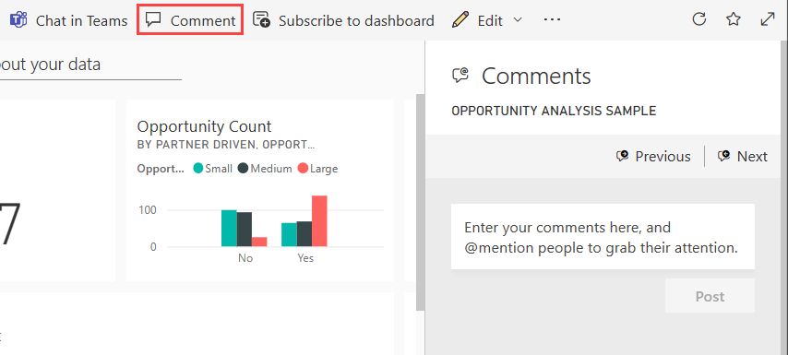This screenshot has height=355, width=788.
Task: Open Chat in Teams
Action: coord(69,20)
